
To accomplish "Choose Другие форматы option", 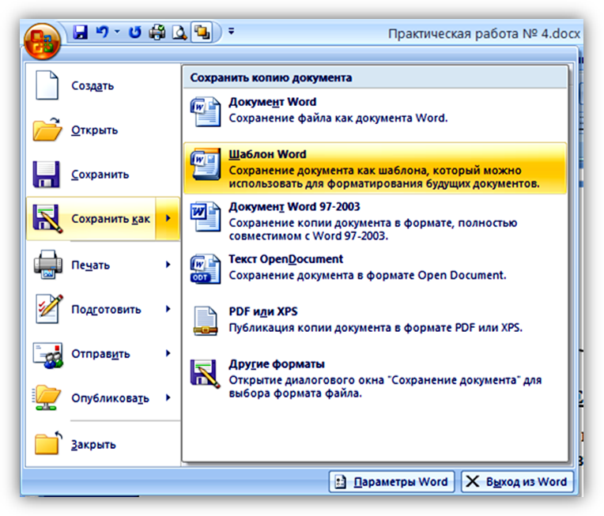I will click(x=376, y=379).
